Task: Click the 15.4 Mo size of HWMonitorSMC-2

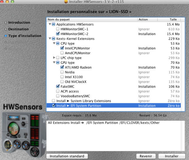Action: (173, 34)
